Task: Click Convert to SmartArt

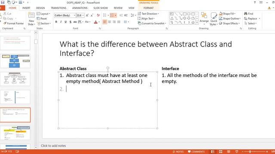Action: (x=152, y=24)
